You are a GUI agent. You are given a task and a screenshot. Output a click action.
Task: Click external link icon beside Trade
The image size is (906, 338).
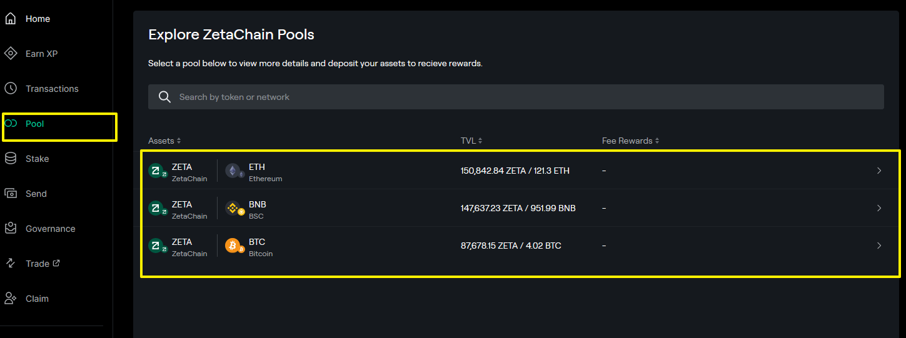click(56, 263)
